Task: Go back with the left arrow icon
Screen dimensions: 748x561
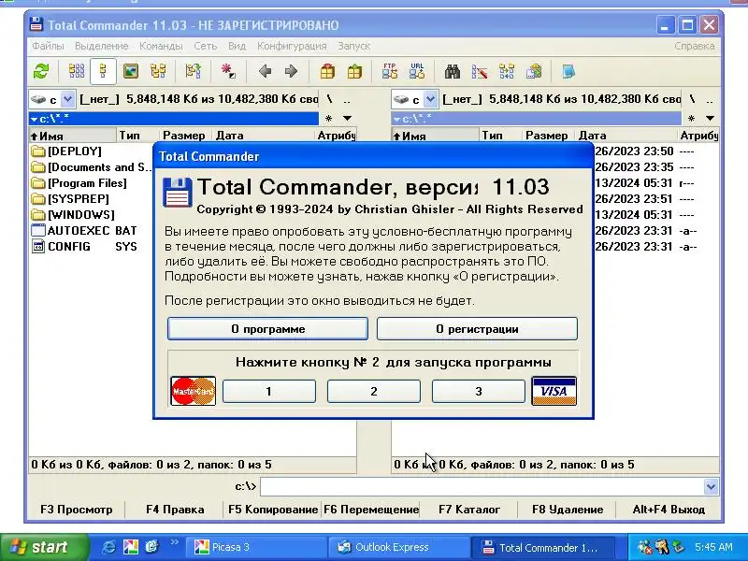Action: 266,72
